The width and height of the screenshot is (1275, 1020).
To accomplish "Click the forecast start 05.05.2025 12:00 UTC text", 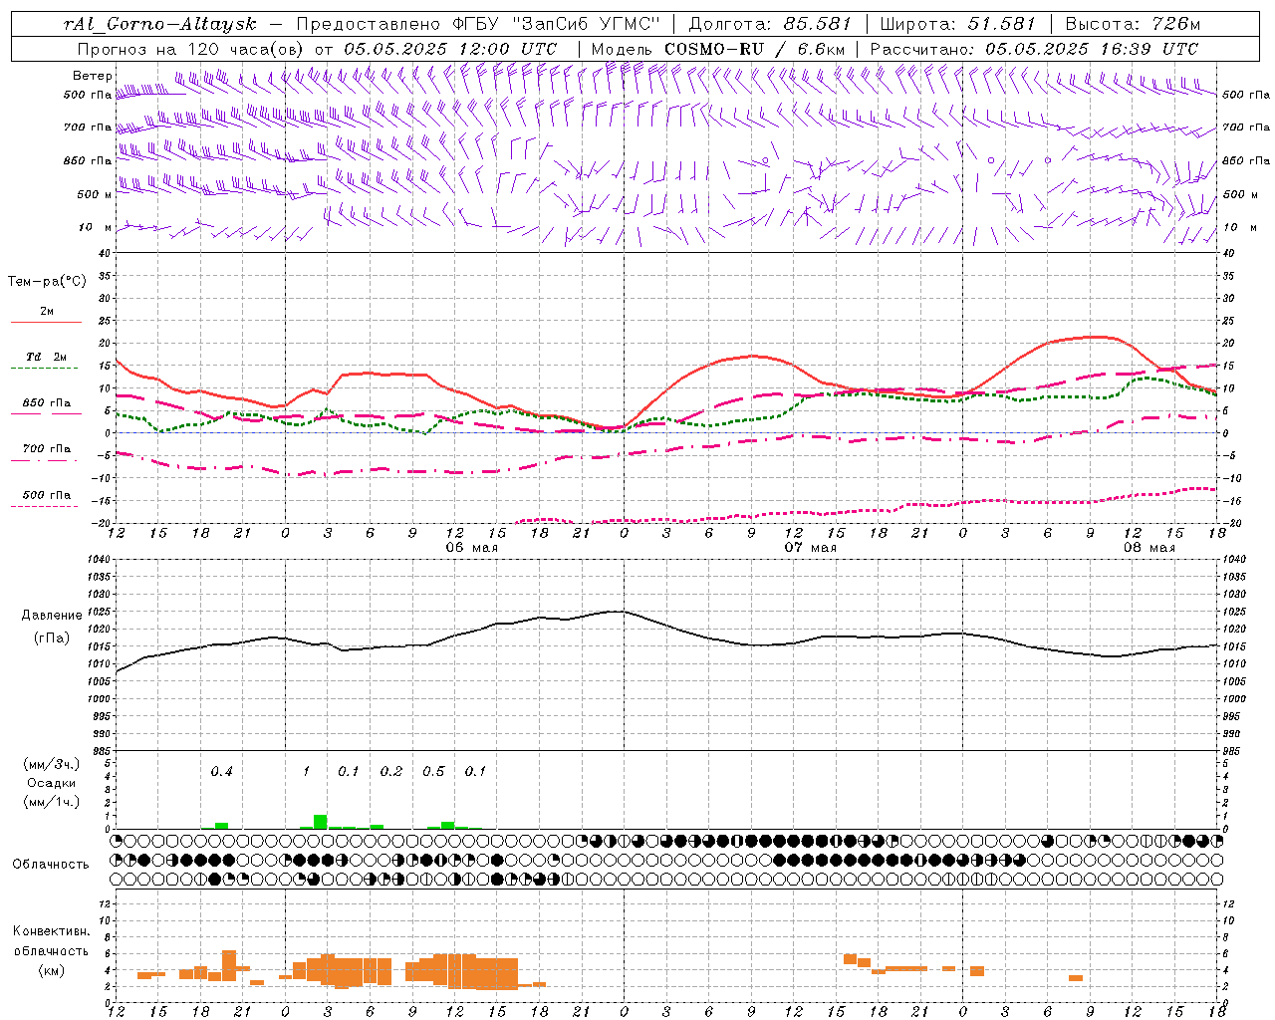I will tap(450, 49).
